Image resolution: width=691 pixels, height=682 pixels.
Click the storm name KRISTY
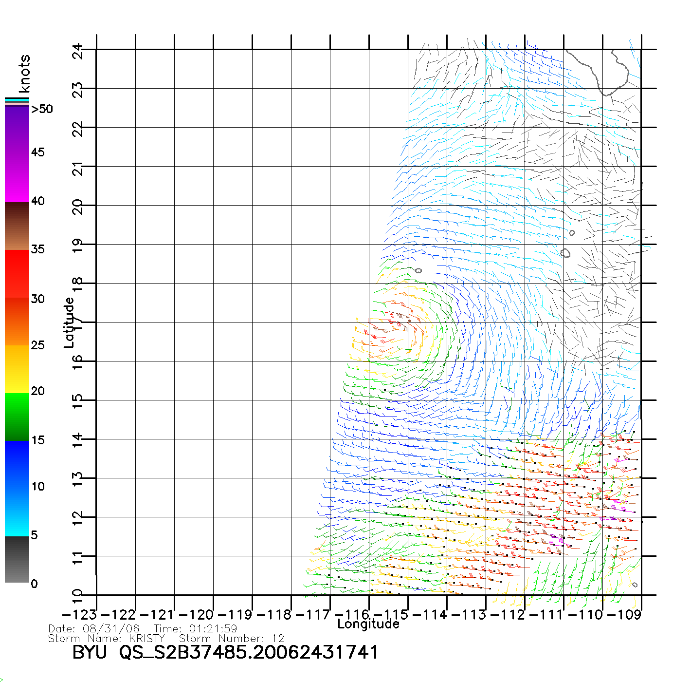pos(147,639)
